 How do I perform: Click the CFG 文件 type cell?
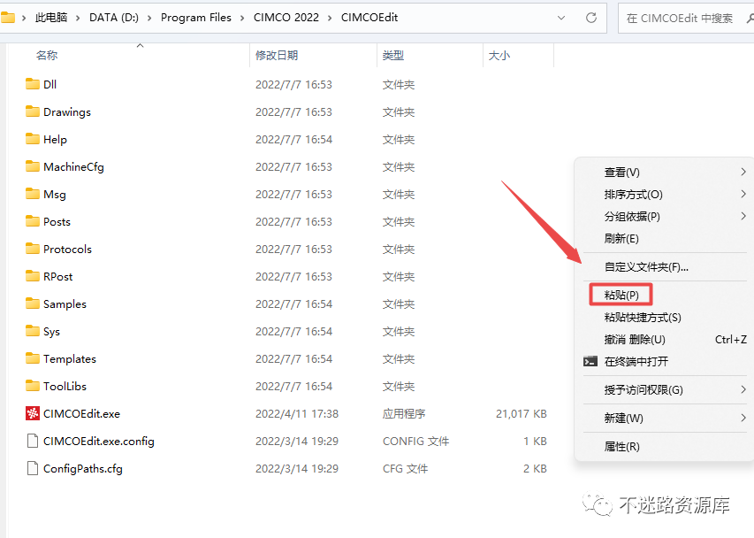pos(405,469)
